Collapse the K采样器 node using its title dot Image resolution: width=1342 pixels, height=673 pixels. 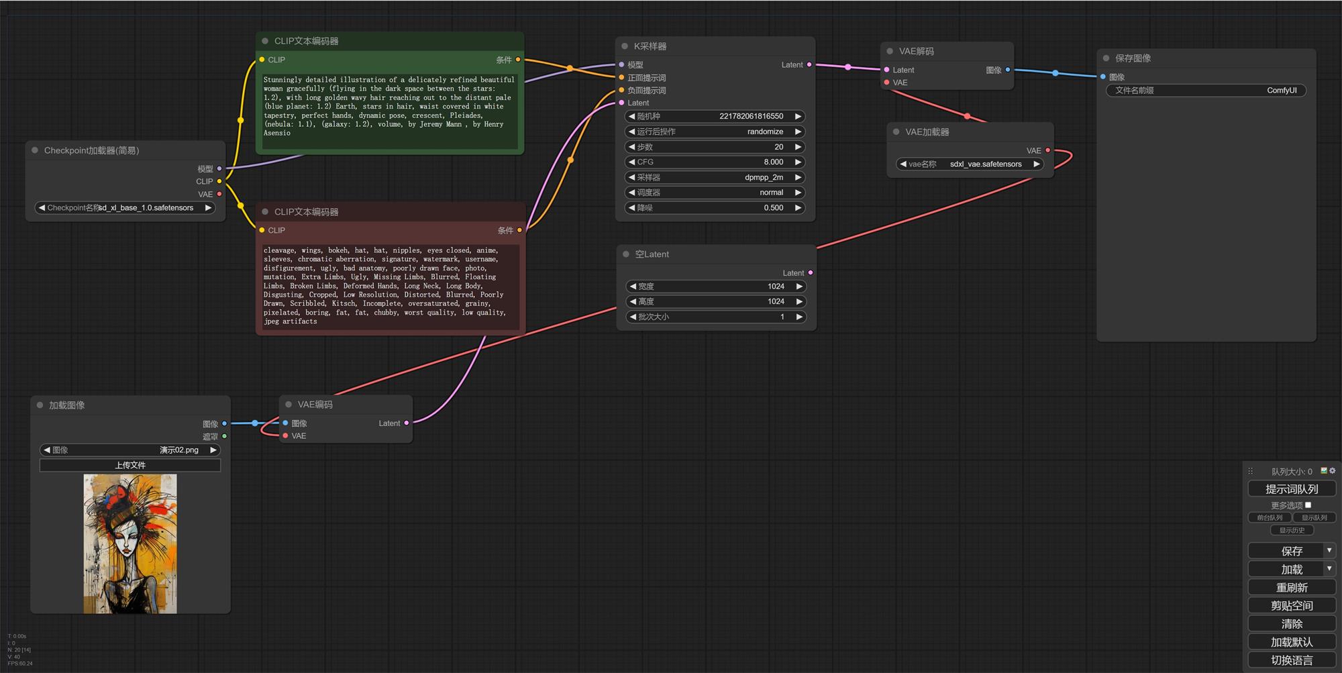coord(625,46)
